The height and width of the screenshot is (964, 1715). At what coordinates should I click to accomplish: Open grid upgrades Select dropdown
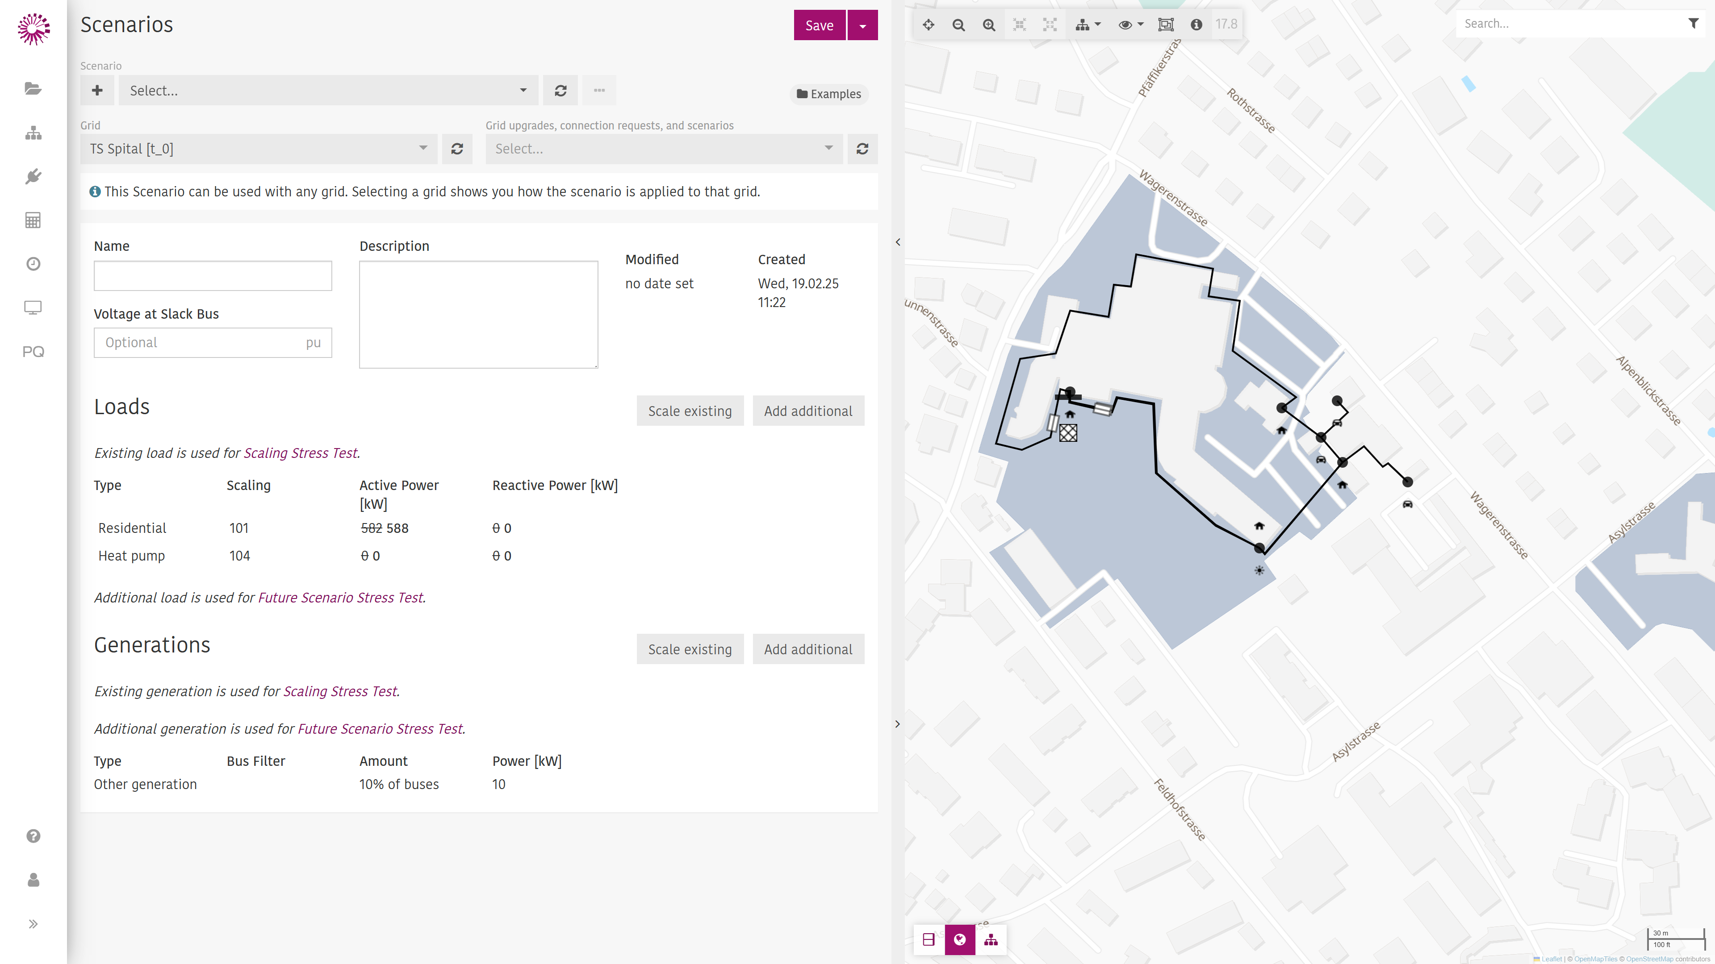pyautogui.click(x=664, y=149)
